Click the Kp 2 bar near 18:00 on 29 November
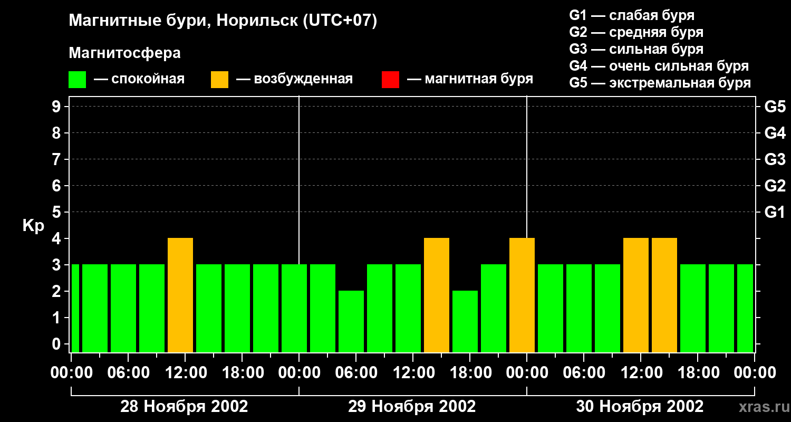This screenshot has height=422, width=791. (465, 322)
